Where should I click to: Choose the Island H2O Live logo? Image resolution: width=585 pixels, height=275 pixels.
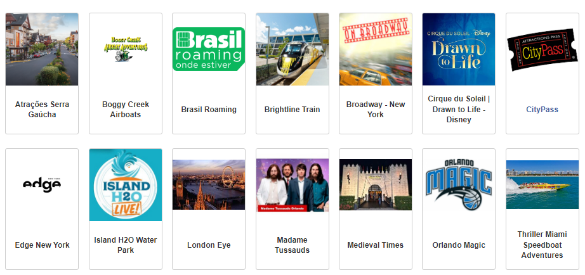pyautogui.click(x=126, y=185)
